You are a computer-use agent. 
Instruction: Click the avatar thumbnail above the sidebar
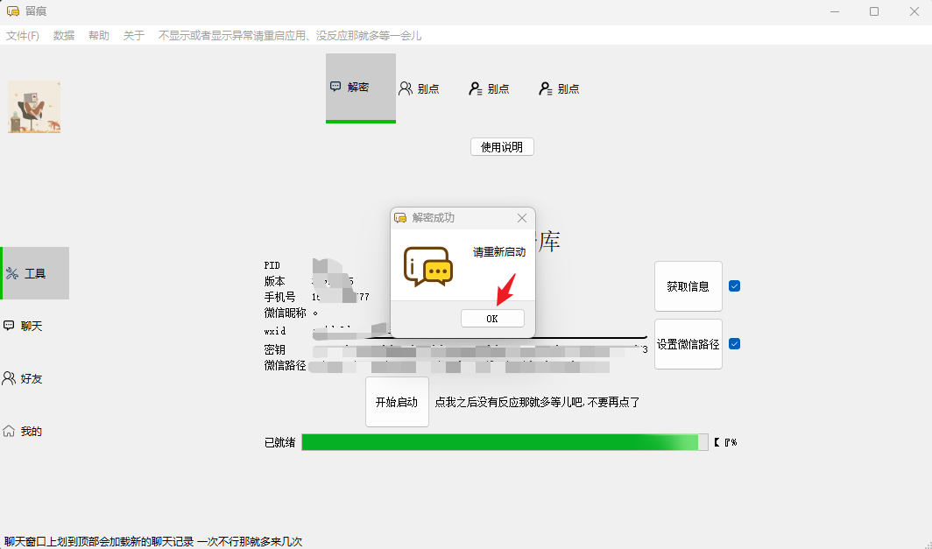(34, 105)
